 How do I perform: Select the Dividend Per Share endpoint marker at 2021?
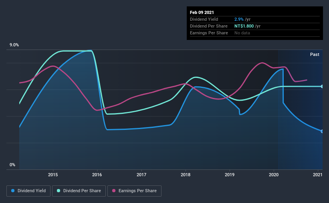(x=322, y=86)
